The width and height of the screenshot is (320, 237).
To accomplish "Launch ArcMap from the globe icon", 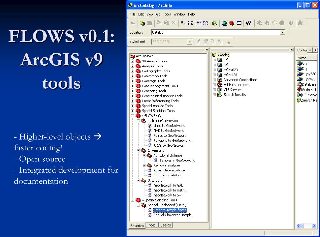I will point(224,23).
